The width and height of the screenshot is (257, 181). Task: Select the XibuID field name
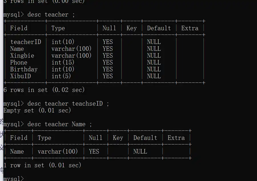[x=21, y=76]
